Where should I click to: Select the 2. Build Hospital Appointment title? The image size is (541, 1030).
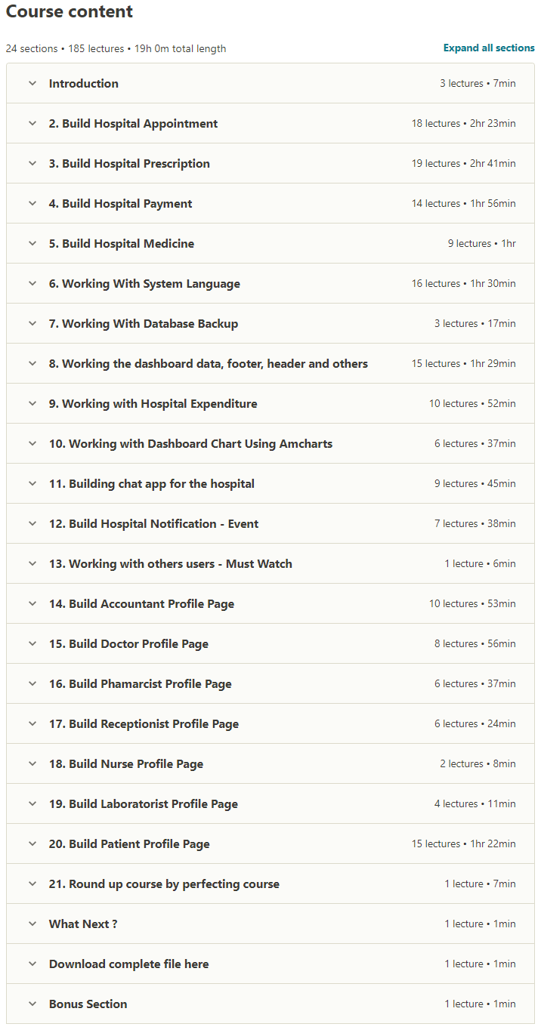pos(133,124)
